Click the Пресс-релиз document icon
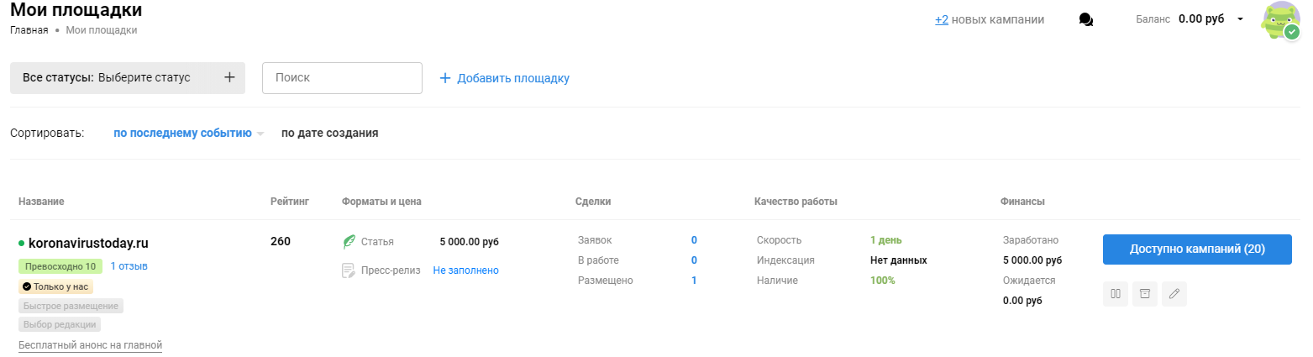Screen dimensions: 1313x357 point(349,270)
